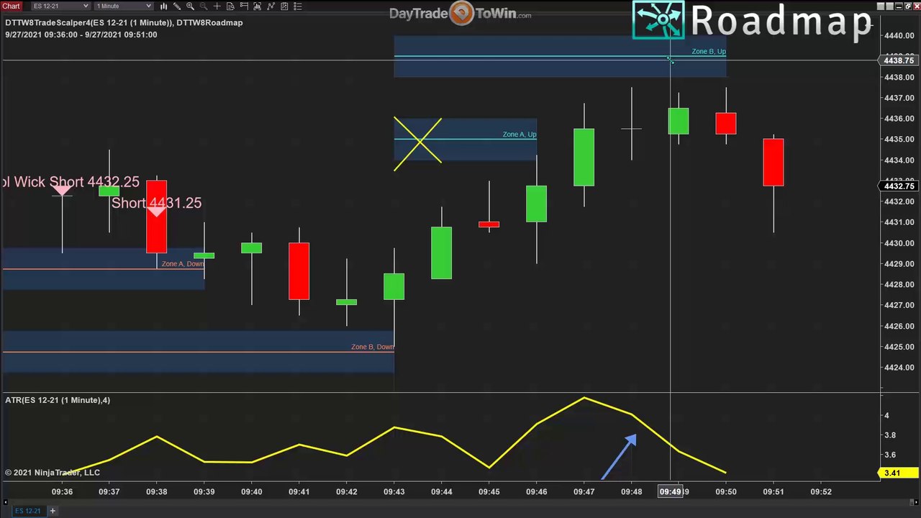The width and height of the screenshot is (921, 518).
Task: Open the 1 Minute interval dropdown
Action: [124, 6]
